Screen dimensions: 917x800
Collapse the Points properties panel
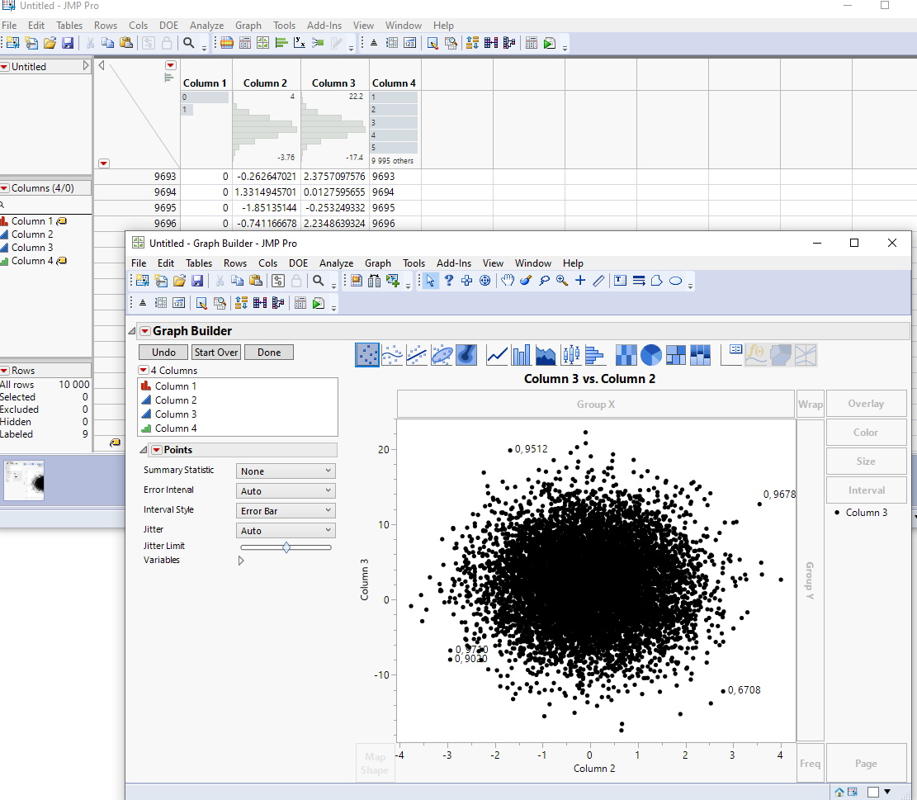pos(144,449)
